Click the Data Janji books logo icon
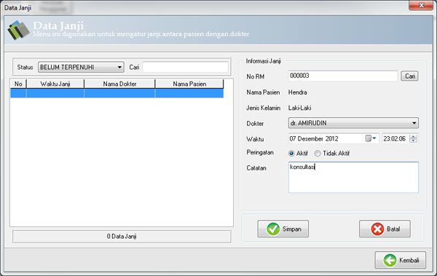Viewport: 437px width, 276px height. coord(18,30)
